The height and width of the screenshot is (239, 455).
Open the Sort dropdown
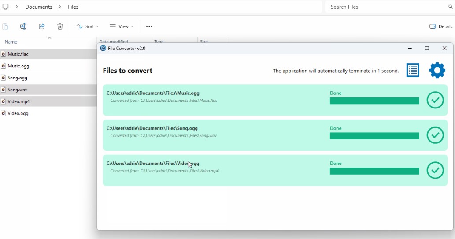[x=87, y=26]
